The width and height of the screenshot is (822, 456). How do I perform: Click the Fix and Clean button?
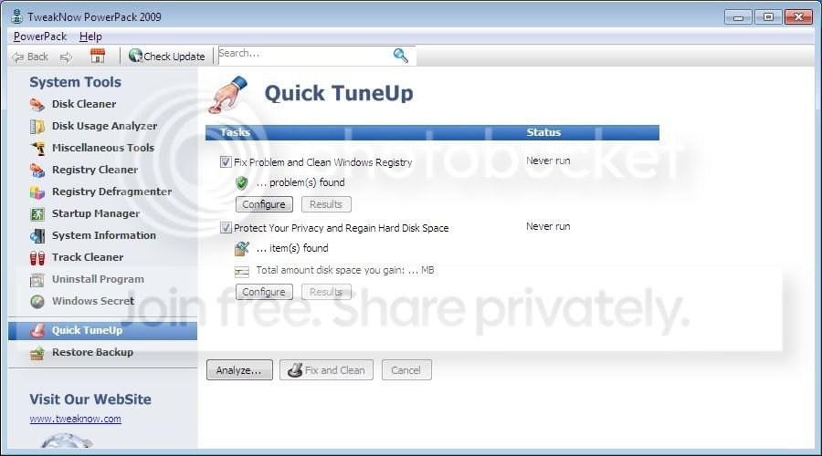click(326, 369)
